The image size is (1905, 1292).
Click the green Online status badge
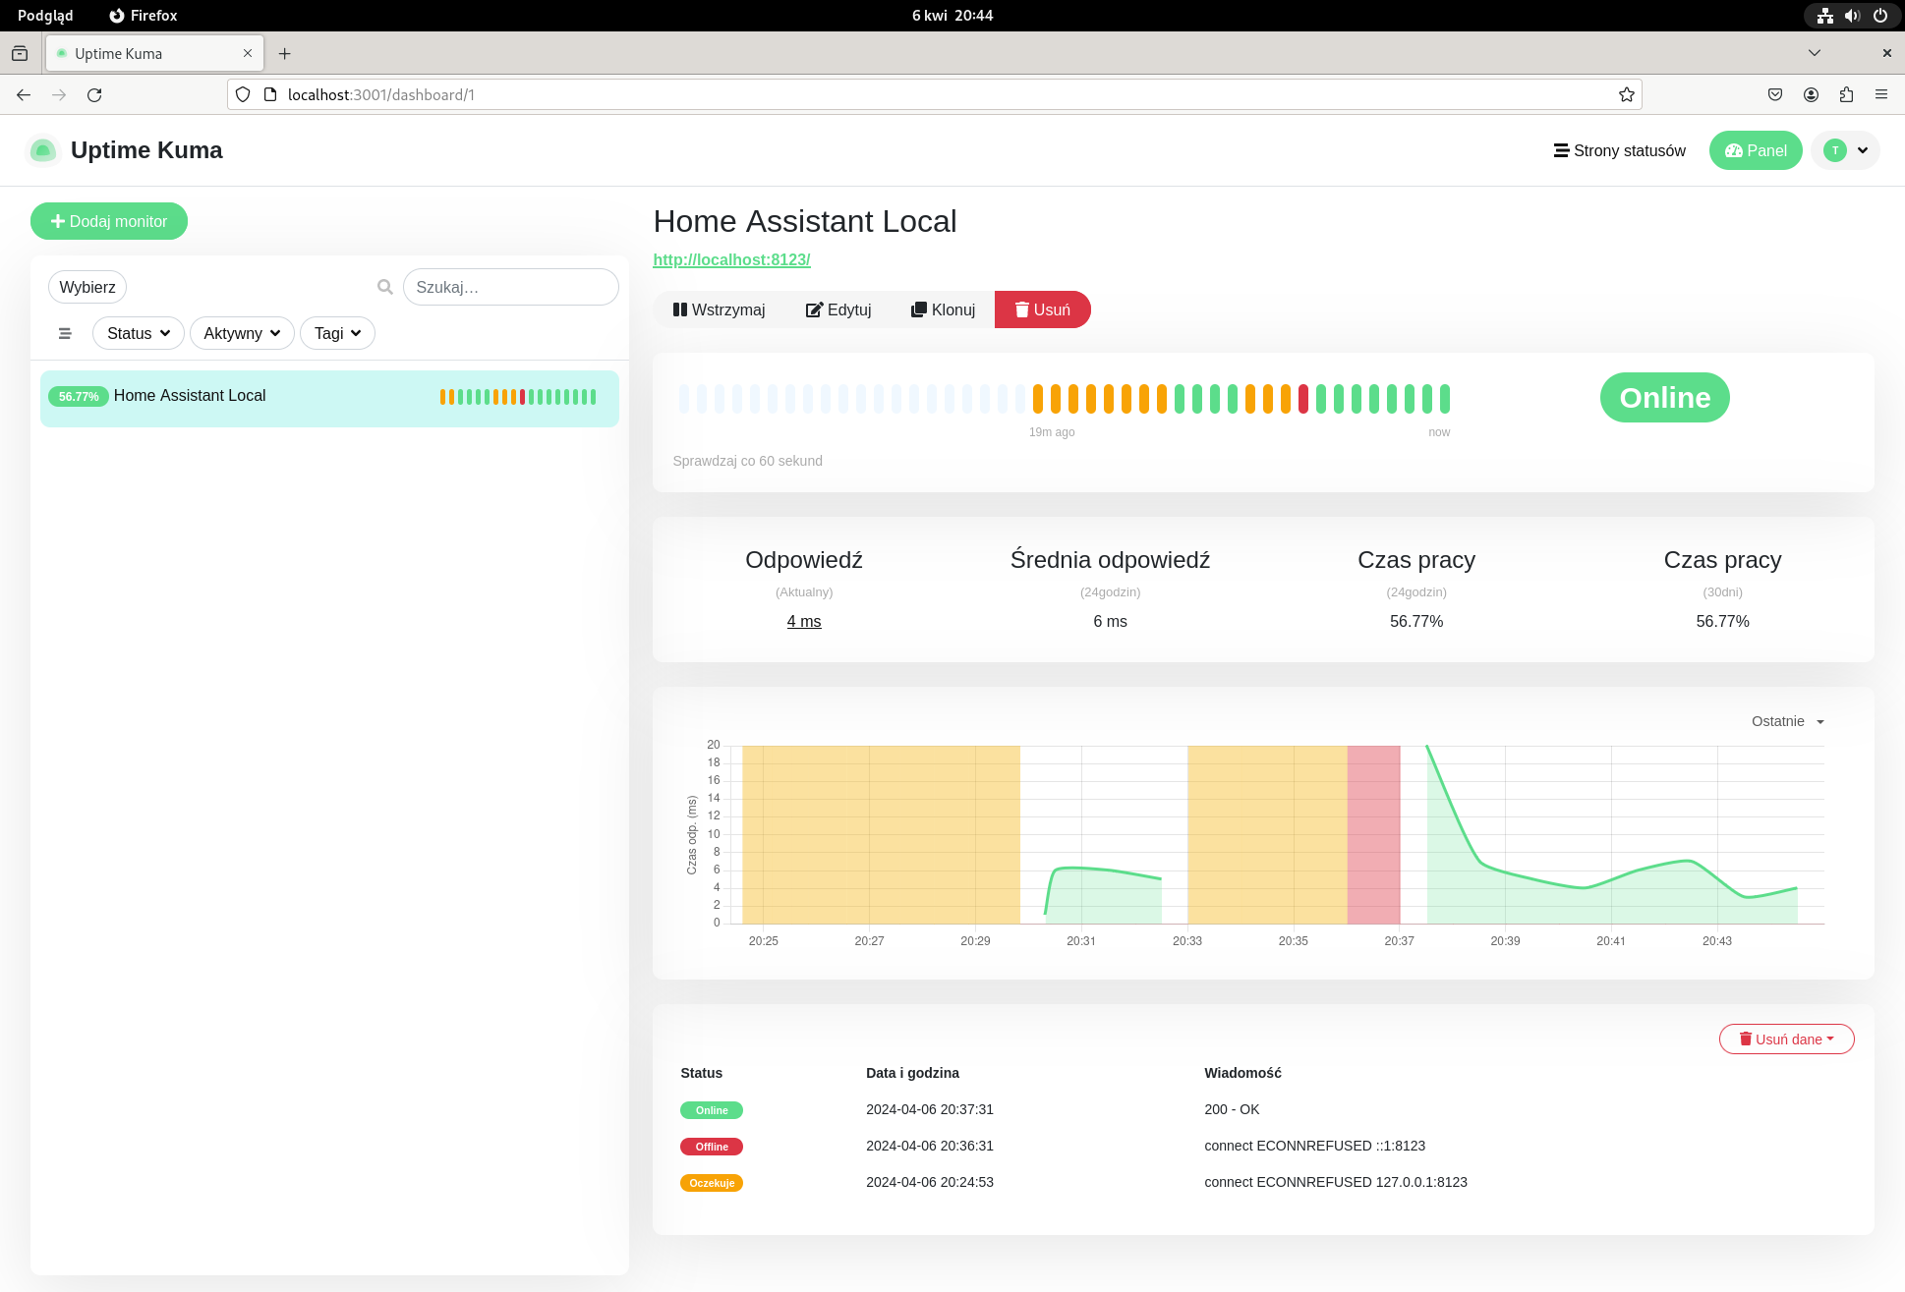pyautogui.click(x=1665, y=397)
